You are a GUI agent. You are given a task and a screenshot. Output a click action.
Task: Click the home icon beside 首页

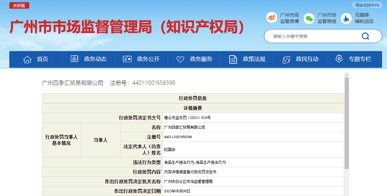click(27, 59)
